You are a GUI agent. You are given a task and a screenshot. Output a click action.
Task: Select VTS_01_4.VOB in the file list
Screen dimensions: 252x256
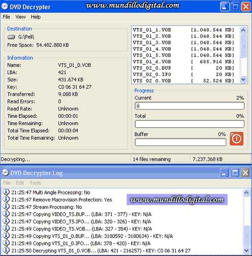[x=183, y=49]
